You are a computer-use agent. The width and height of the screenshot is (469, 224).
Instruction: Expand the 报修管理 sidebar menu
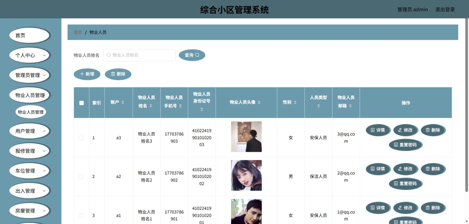click(30, 151)
